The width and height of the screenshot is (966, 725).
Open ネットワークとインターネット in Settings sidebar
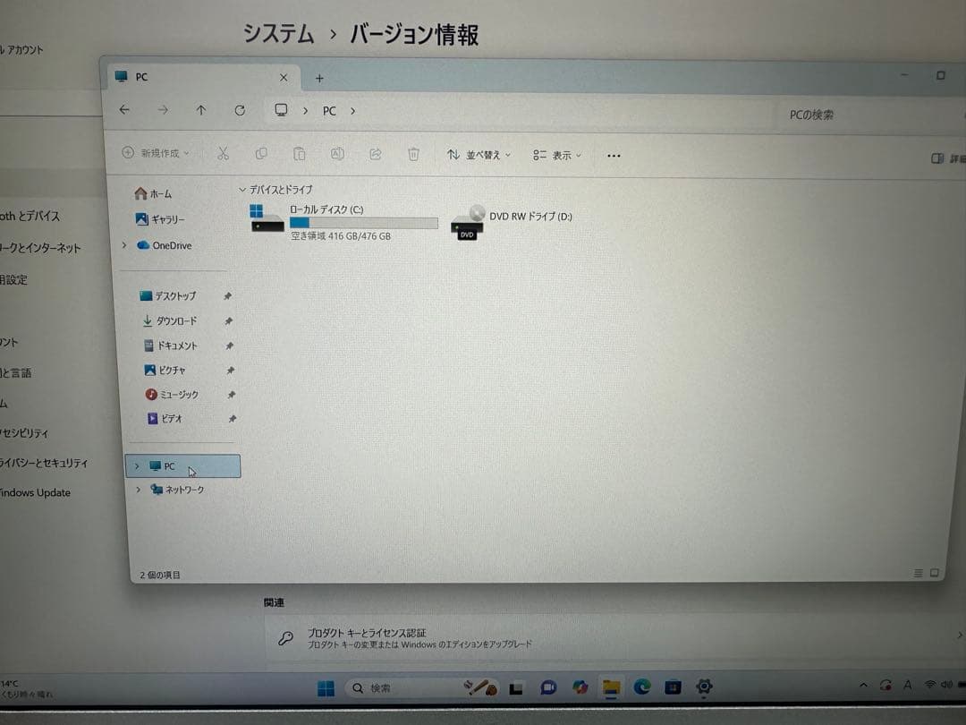[40, 248]
